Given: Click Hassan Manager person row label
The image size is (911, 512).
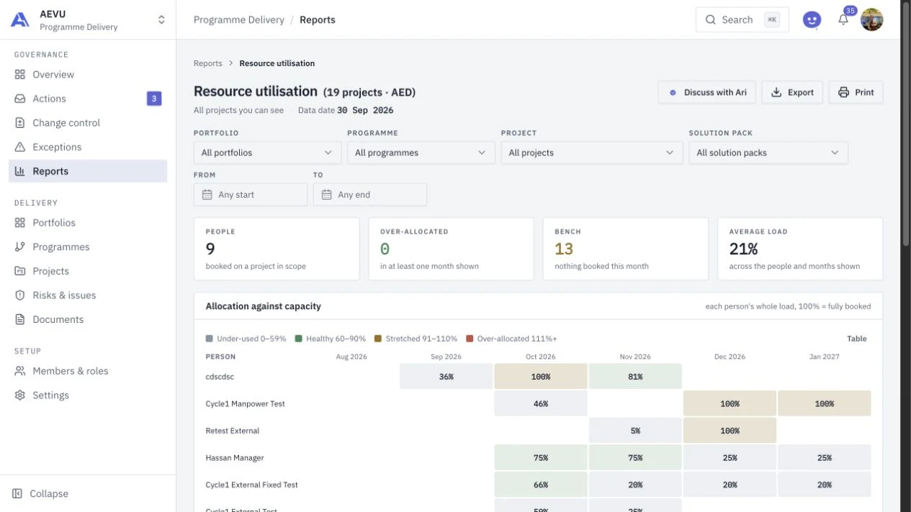Looking at the screenshot, I should 235,458.
